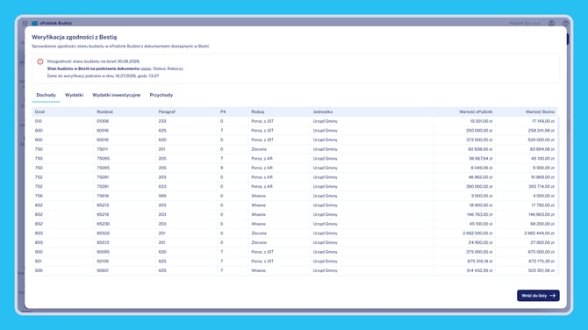Click the Bestia value 675 000,00 zł
The image size is (588, 330).
click(x=541, y=252)
